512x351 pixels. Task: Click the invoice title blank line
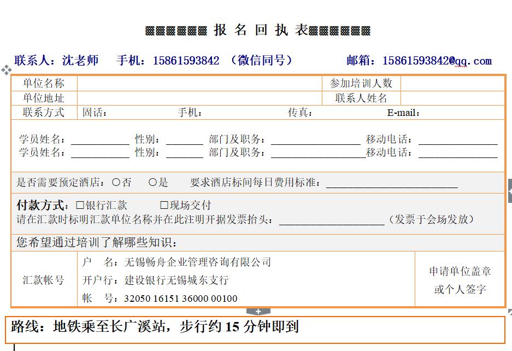pyautogui.click(x=332, y=220)
